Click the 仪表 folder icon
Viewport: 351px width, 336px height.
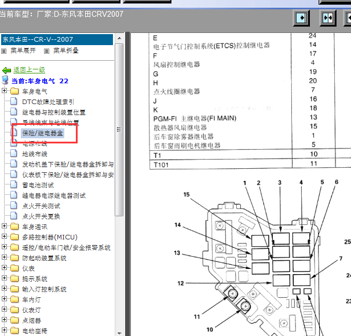pos(14,268)
